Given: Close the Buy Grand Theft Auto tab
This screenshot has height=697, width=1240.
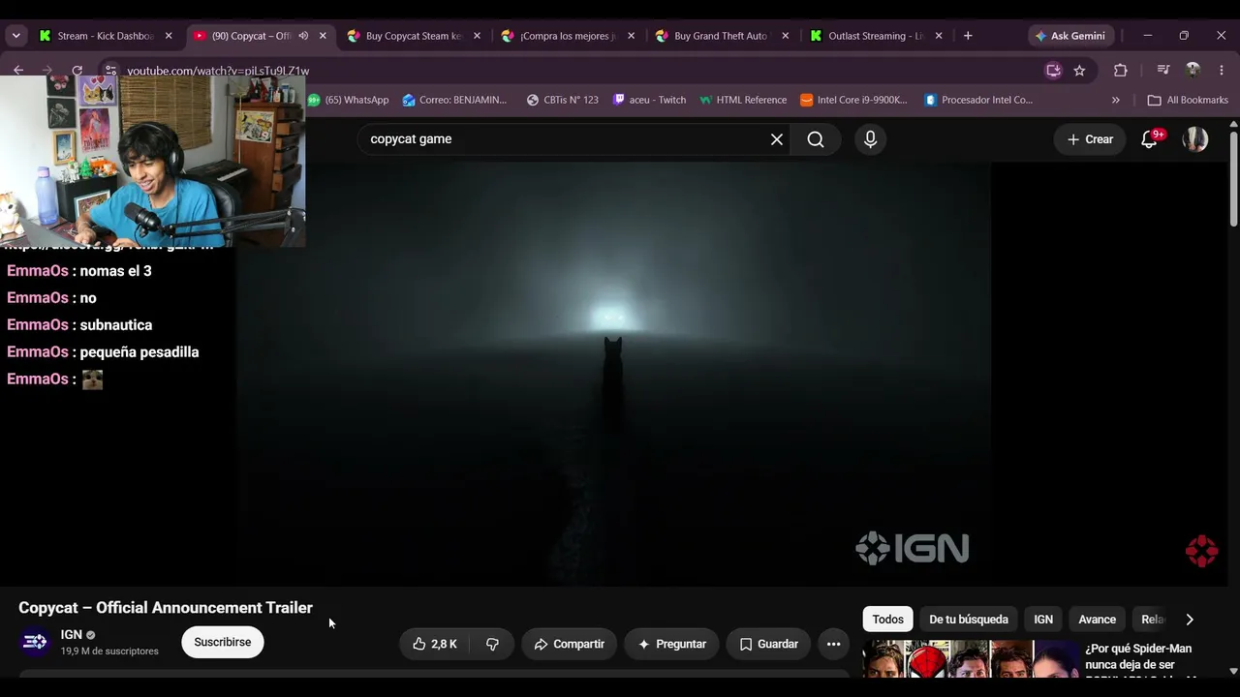Looking at the screenshot, I should click(785, 36).
